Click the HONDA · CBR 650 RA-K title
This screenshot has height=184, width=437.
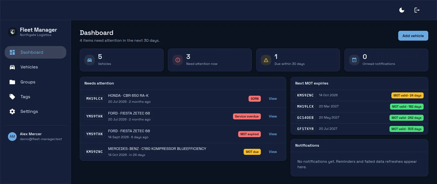(128, 96)
